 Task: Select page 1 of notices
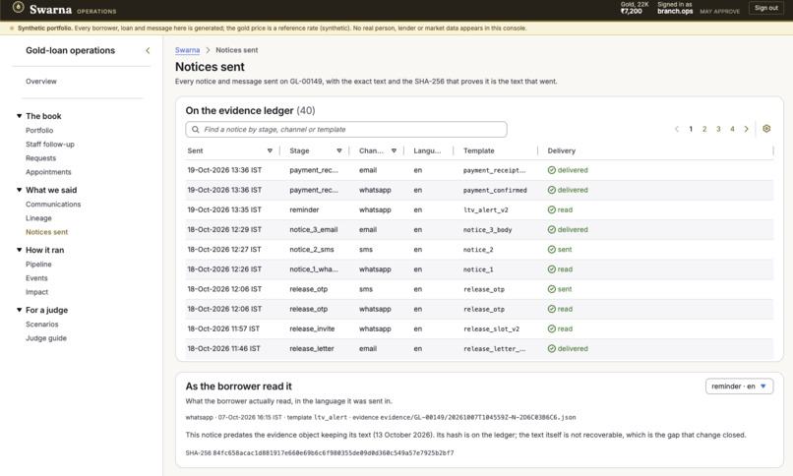click(691, 130)
